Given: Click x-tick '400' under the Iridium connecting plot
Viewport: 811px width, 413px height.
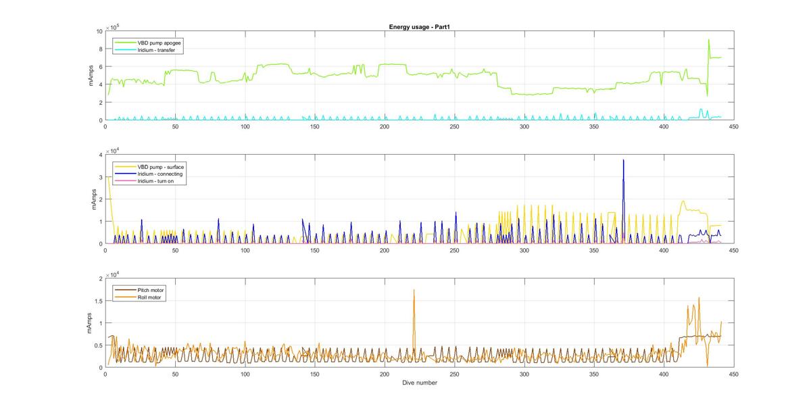Looking at the screenshot, I should tap(664, 250).
